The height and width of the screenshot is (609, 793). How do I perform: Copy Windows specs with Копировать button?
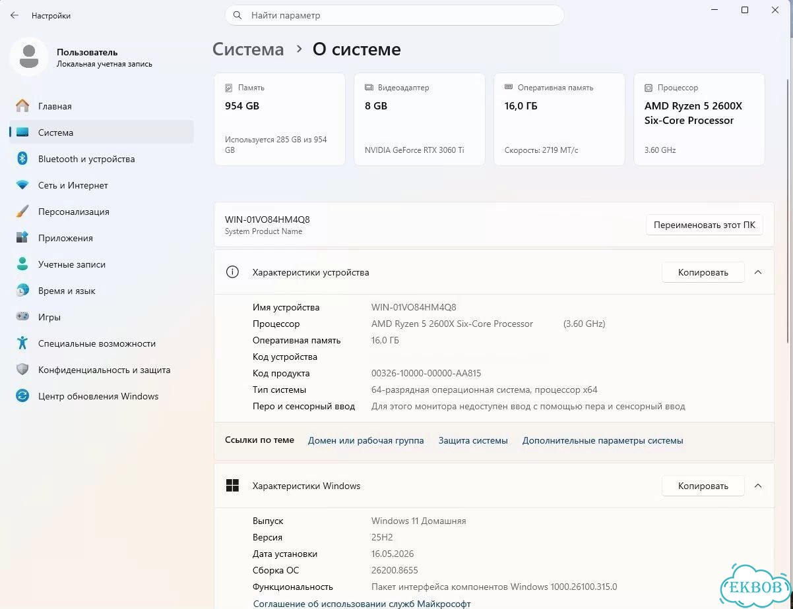(703, 486)
